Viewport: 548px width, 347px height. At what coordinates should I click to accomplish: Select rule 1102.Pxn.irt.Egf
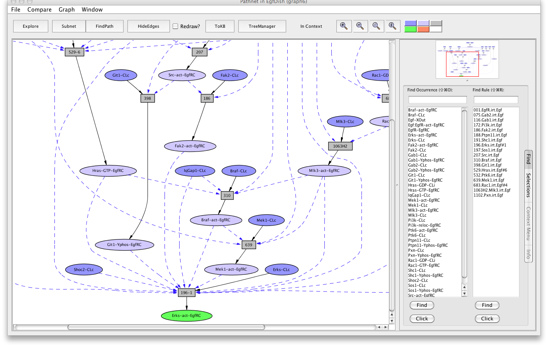(488, 195)
